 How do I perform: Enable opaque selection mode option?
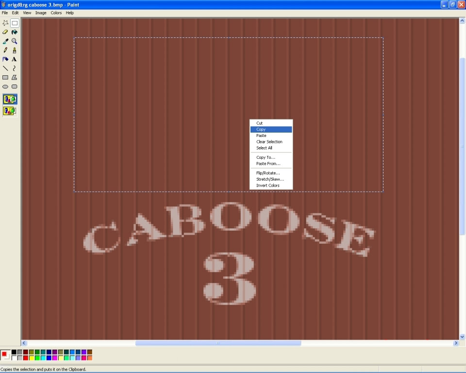(10, 99)
